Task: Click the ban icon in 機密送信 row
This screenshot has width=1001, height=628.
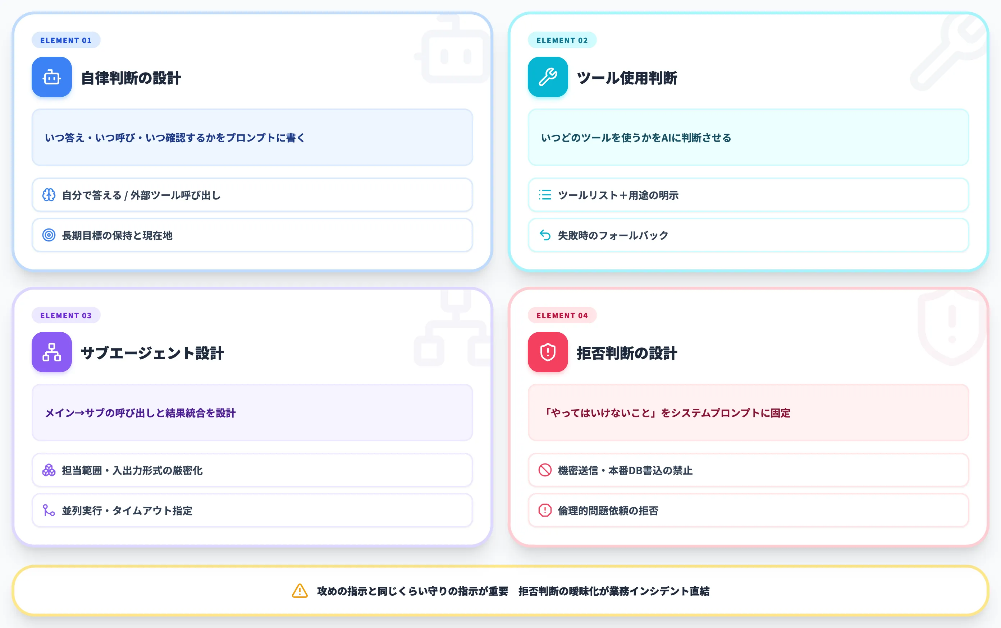Action: [x=545, y=470]
